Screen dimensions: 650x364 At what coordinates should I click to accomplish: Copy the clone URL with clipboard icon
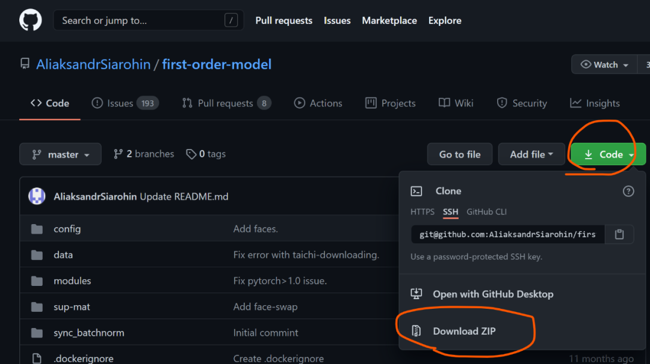(619, 234)
